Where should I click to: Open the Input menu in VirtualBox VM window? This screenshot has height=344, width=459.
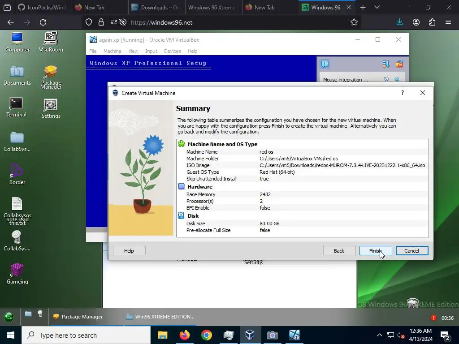(152, 51)
